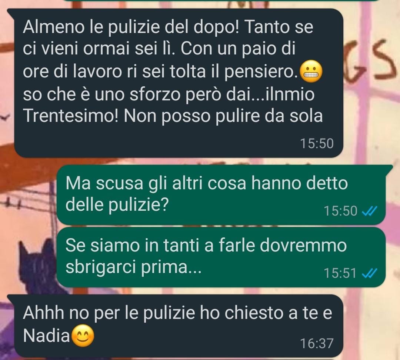Tap 'delle pulizie?' text in sent message
Image resolution: width=400 pixels, height=360 pixels.
pos(117,204)
